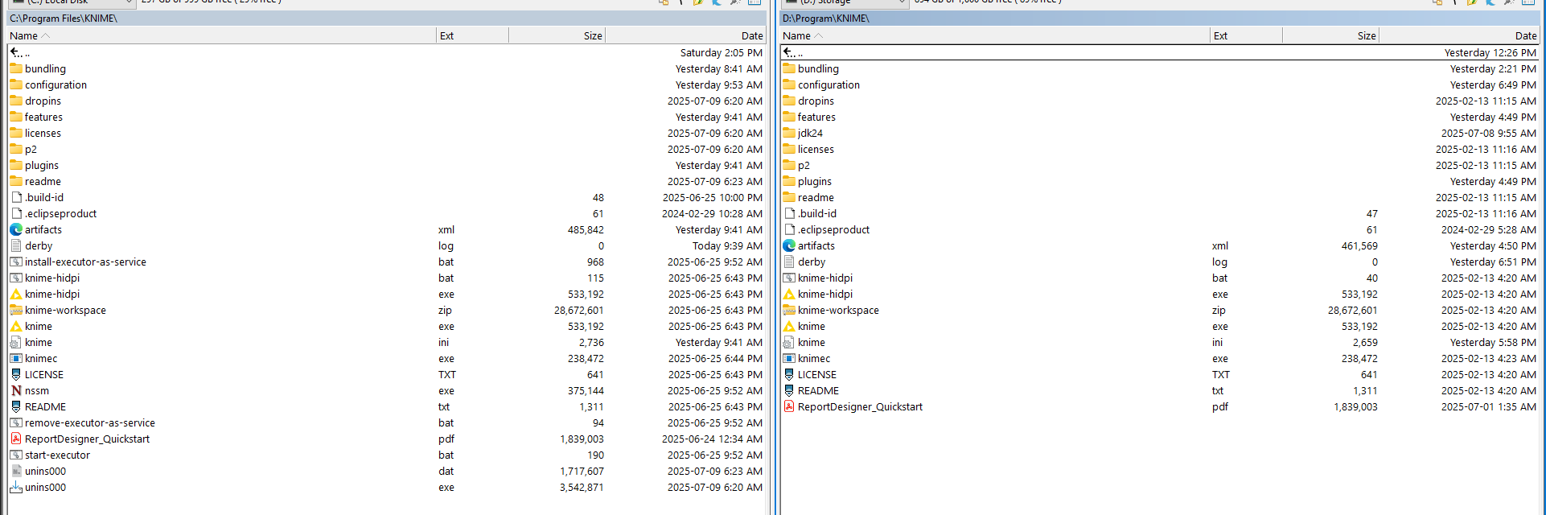1546x515 pixels.
Task: Select unins000.exe uninstaller in left pane
Action: coord(45,488)
